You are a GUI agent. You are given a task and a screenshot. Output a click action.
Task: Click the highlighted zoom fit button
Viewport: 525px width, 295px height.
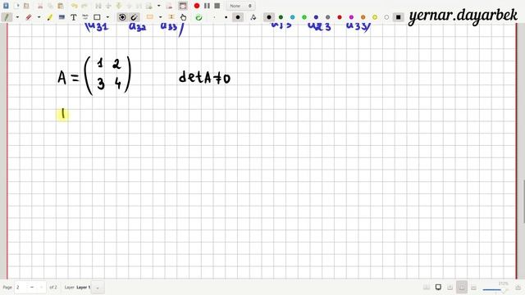coord(462,288)
